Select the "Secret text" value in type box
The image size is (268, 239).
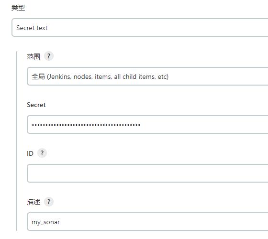click(x=32, y=28)
